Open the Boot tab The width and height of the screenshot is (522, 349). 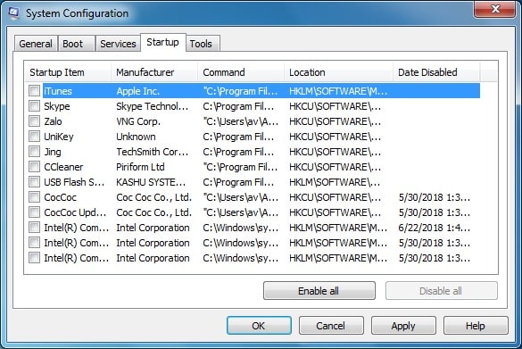(77, 44)
